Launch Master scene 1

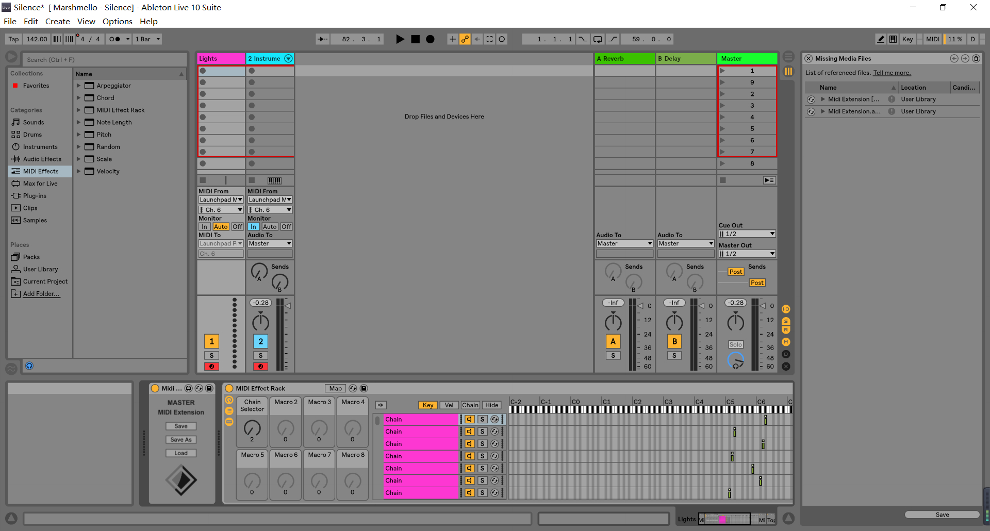tap(722, 71)
